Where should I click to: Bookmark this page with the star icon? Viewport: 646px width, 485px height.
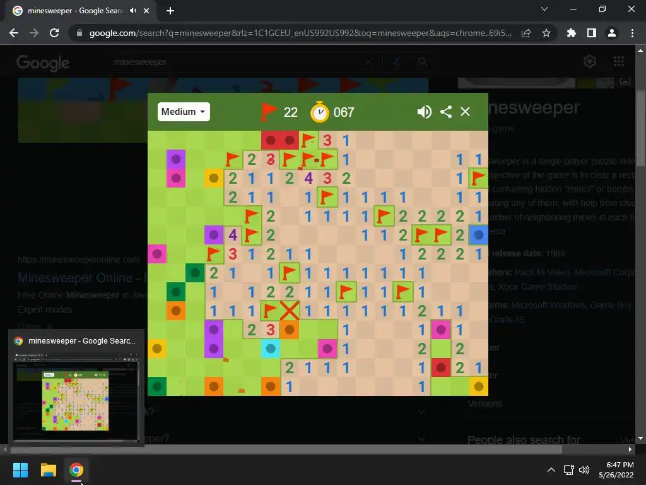point(546,33)
